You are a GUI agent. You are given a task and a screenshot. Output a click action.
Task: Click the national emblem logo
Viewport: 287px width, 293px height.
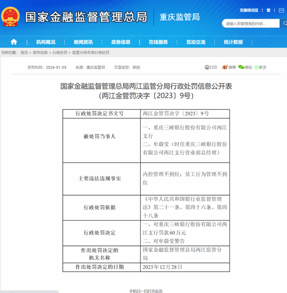coord(10,17)
